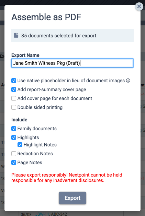Image resolution: width=145 pixels, height=216 pixels.
Task: Toggle the Highlights checkbox off
Action: coord(14,137)
